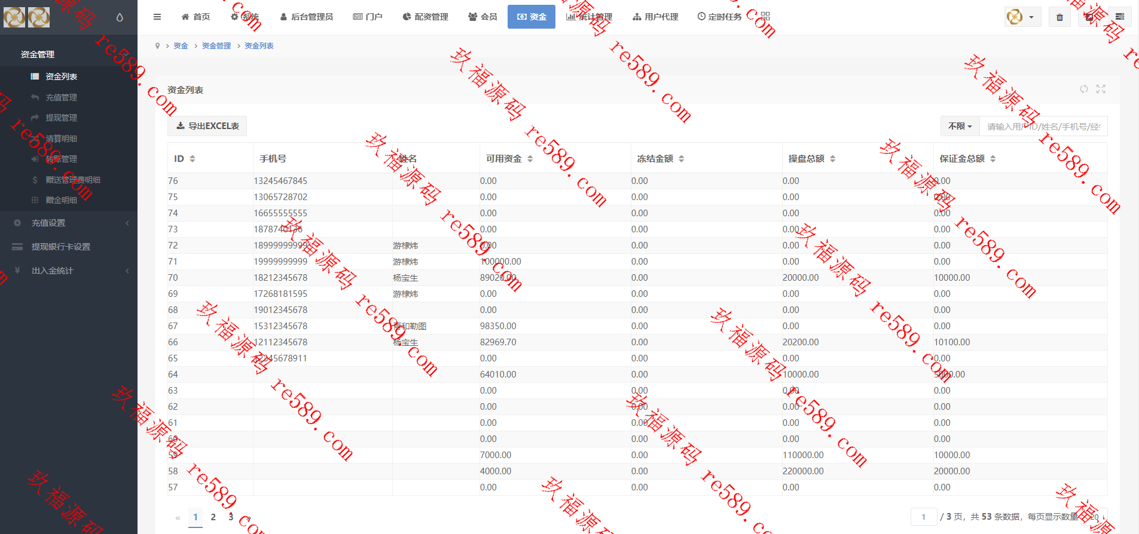Screen dimensions: 1139x534
Task: Open the 定时任务 scheduled tasks menu
Action: (719, 17)
